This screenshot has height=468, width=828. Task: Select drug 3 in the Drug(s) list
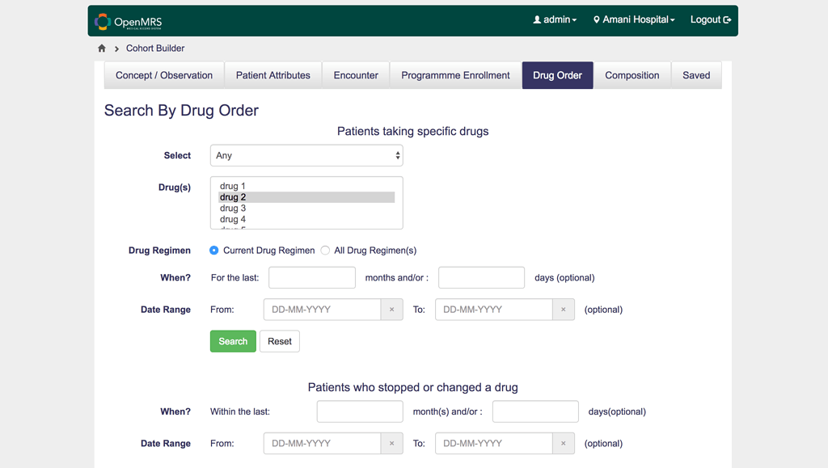(x=232, y=208)
